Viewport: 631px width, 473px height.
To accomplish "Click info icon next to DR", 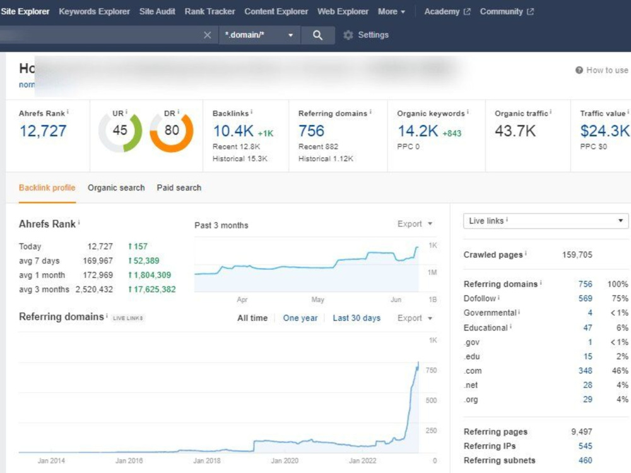I will pyautogui.click(x=179, y=112).
